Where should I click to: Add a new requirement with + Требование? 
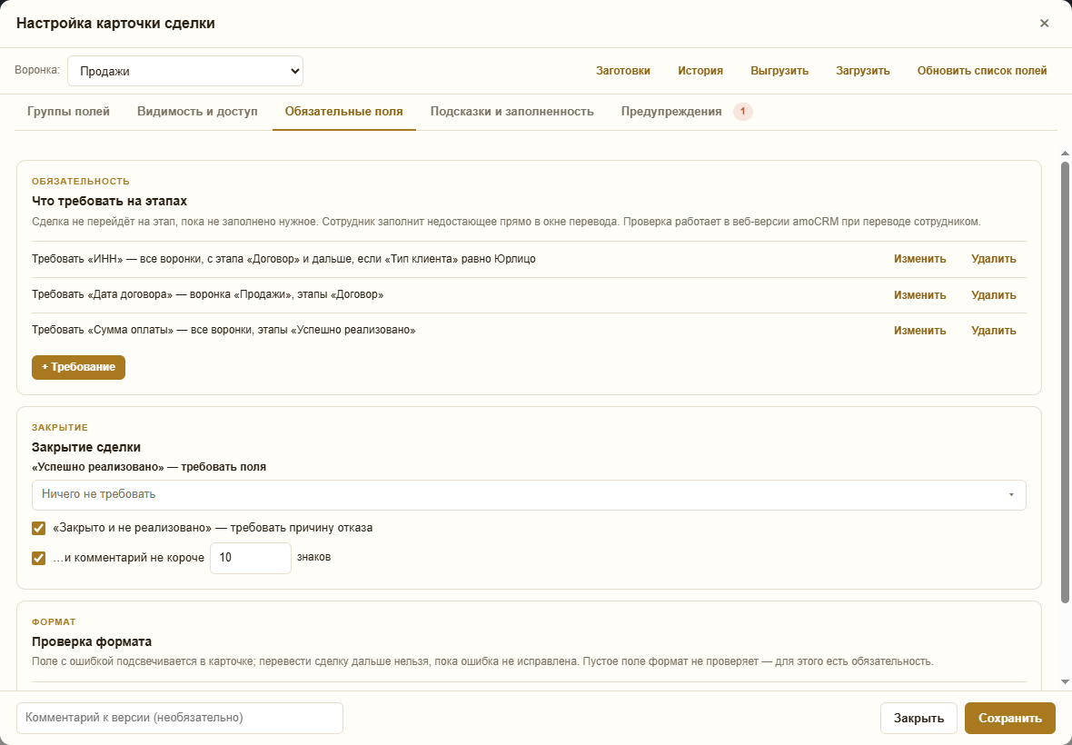click(x=79, y=367)
